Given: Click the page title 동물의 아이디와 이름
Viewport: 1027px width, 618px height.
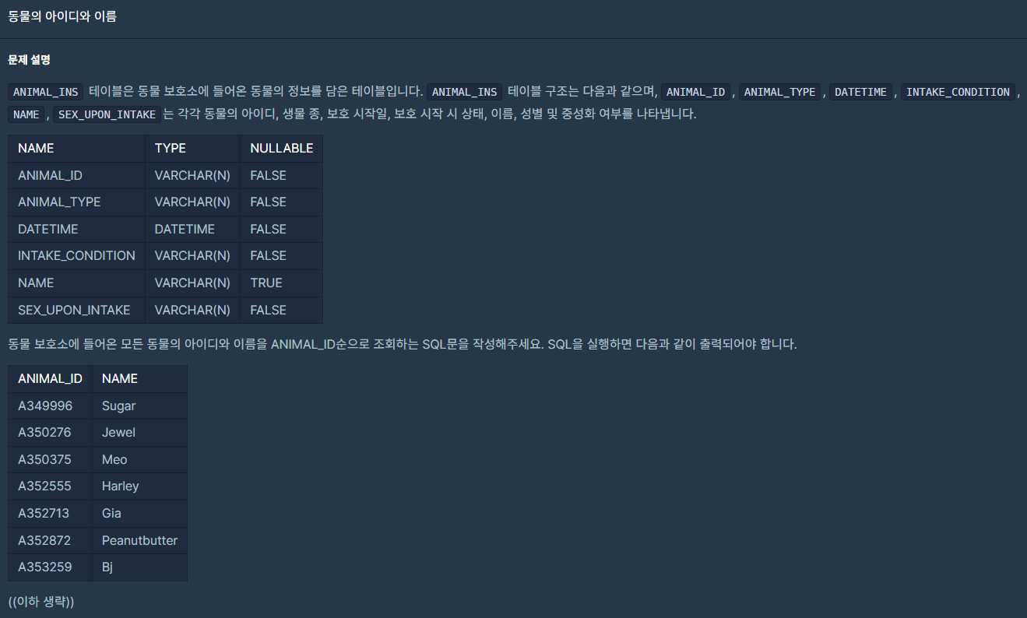Looking at the screenshot, I should 62,16.
